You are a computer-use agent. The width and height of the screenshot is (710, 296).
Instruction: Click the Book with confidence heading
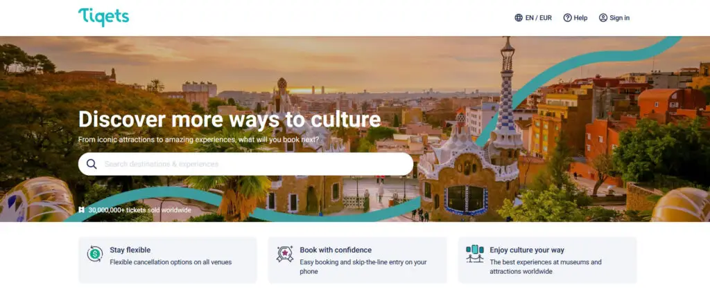(336, 250)
